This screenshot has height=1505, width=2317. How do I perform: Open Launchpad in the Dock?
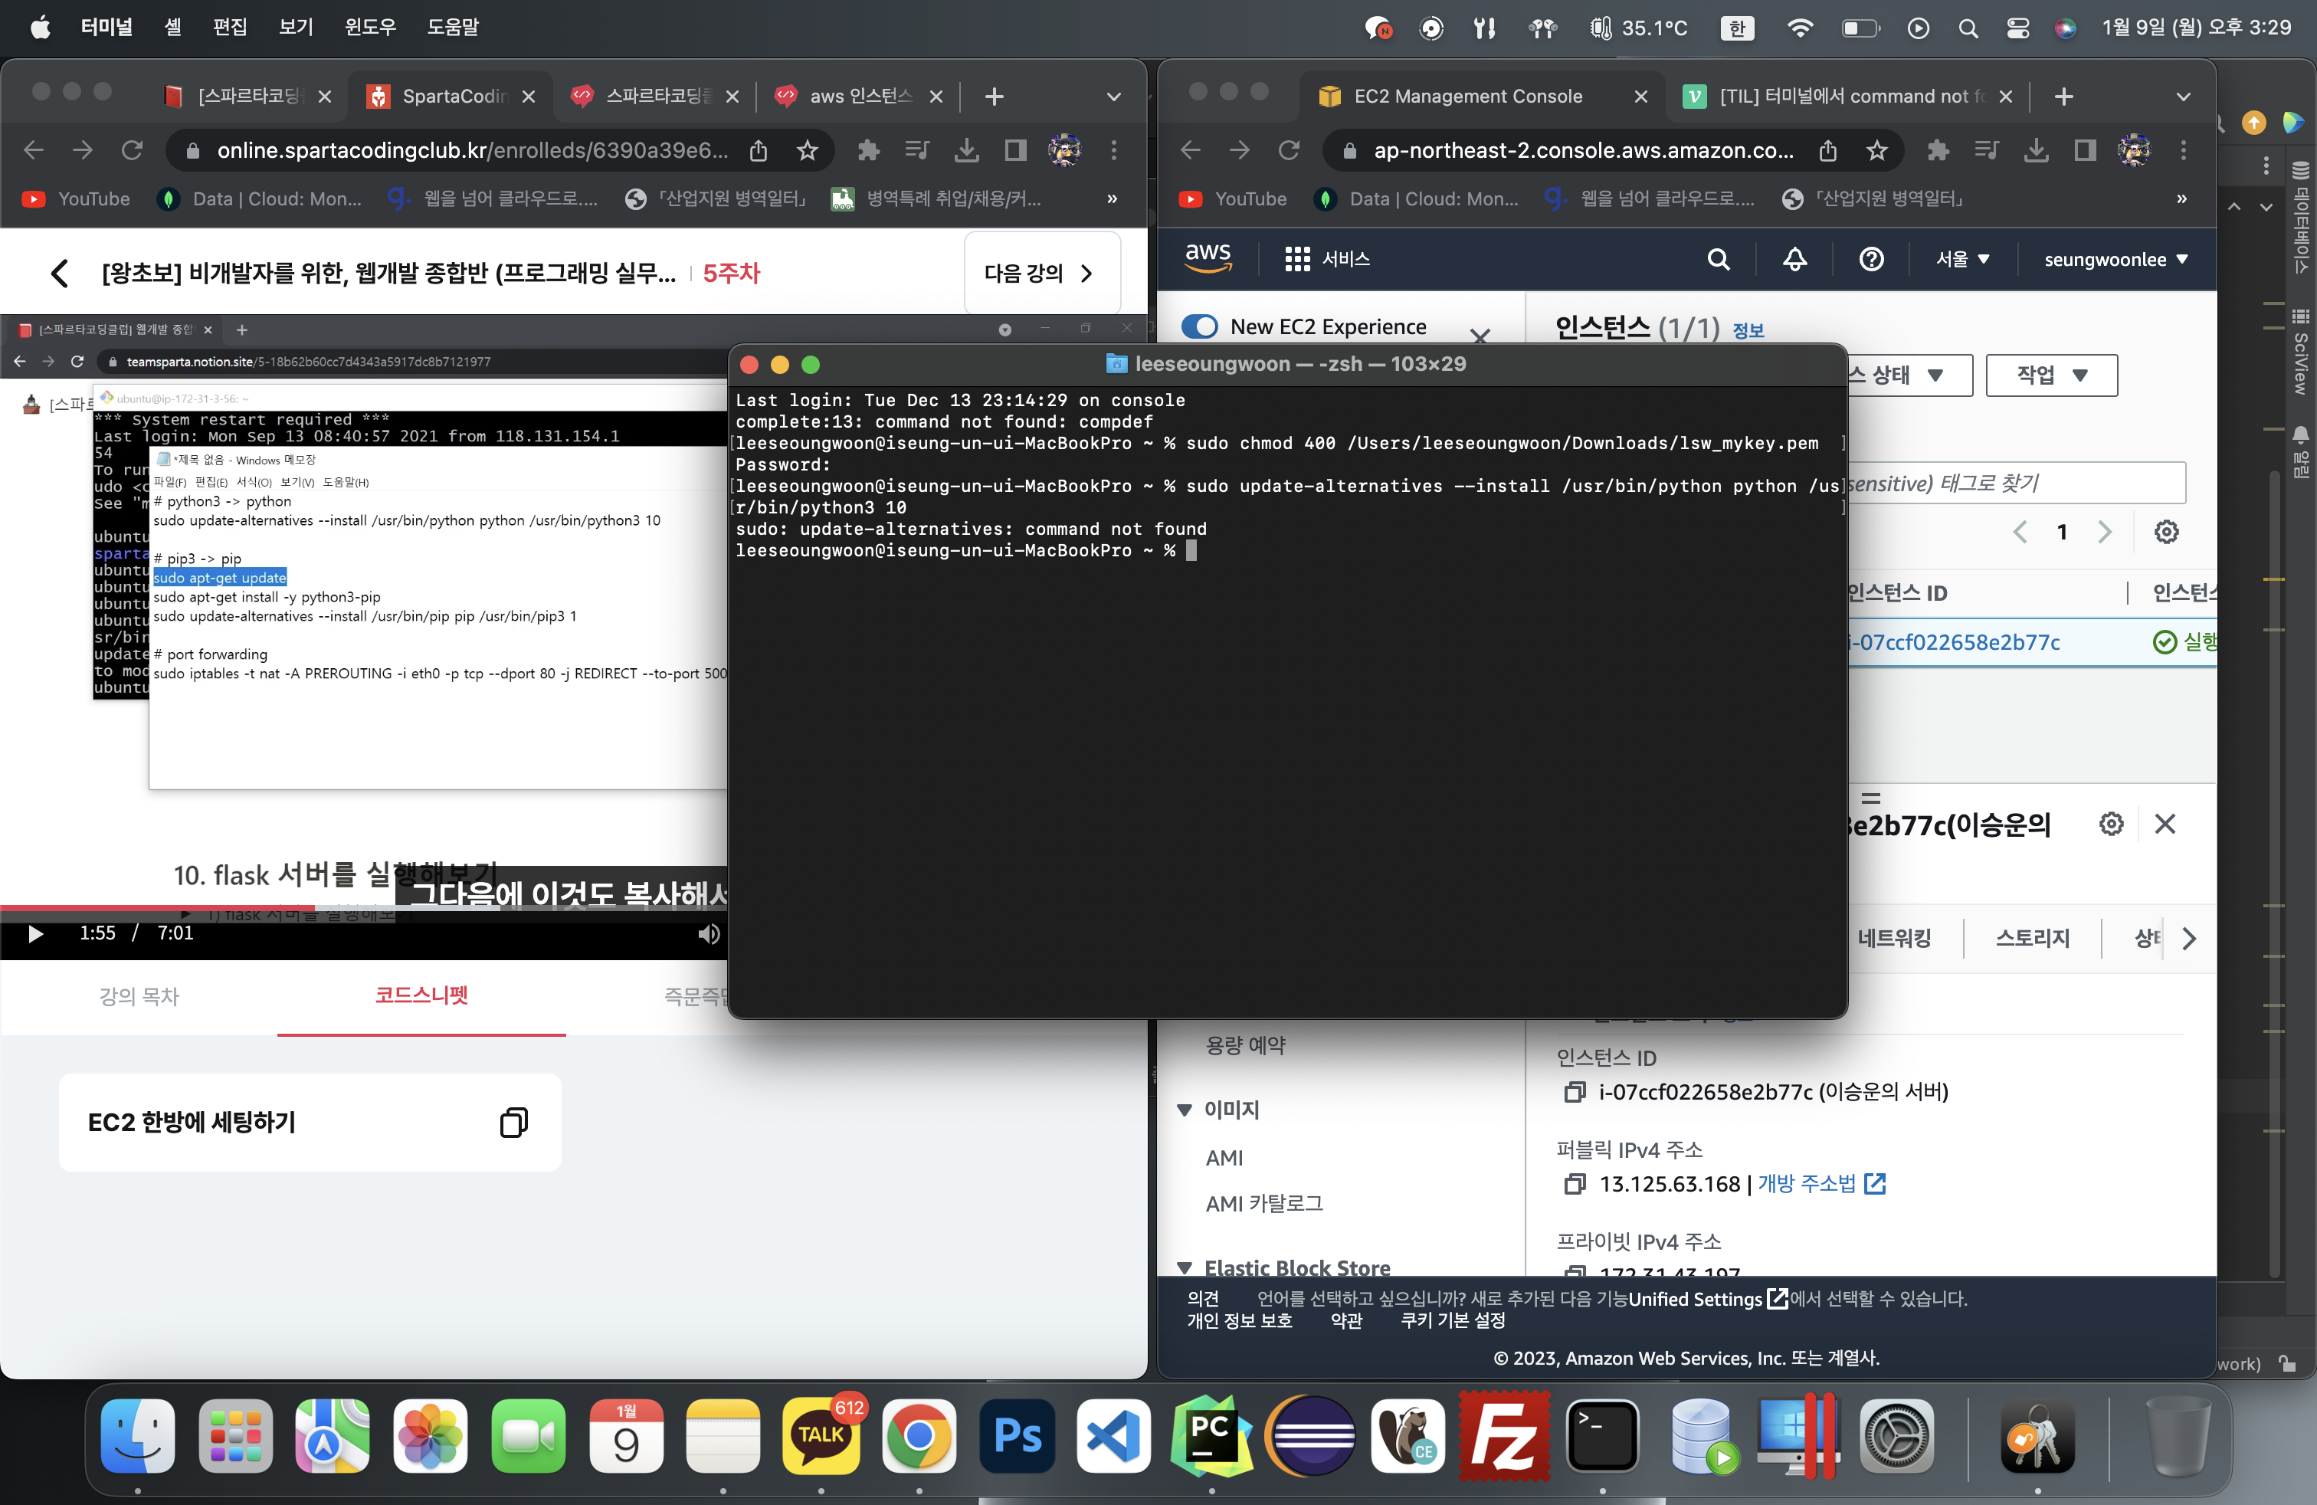[235, 1436]
